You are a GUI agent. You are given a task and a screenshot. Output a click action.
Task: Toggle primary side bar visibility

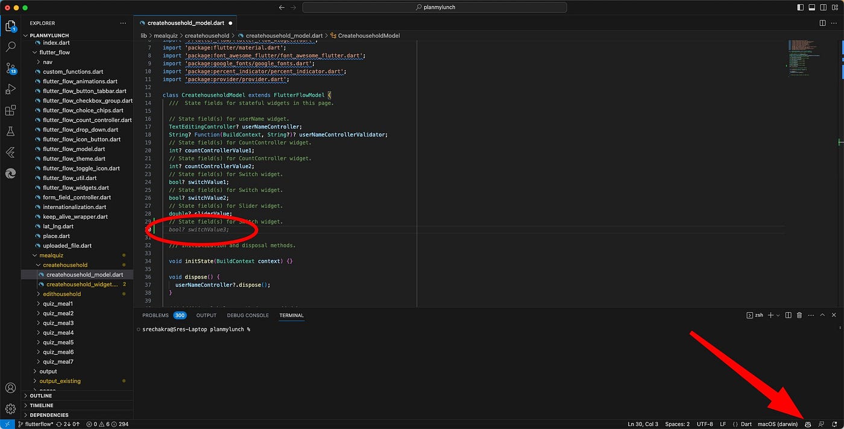801,7
